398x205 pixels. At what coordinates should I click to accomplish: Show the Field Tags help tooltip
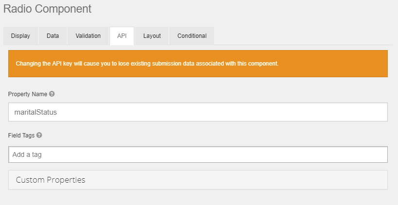39,136
